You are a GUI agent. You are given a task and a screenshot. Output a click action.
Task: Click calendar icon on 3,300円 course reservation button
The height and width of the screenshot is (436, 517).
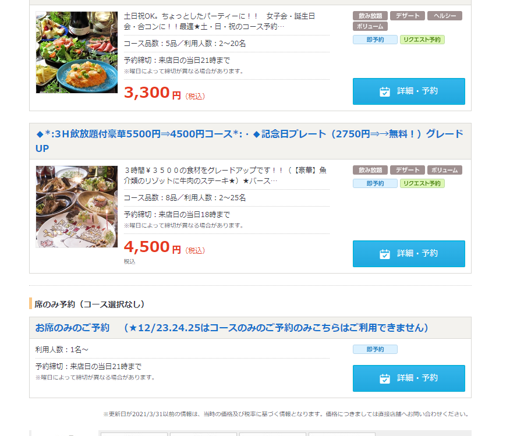click(x=384, y=91)
